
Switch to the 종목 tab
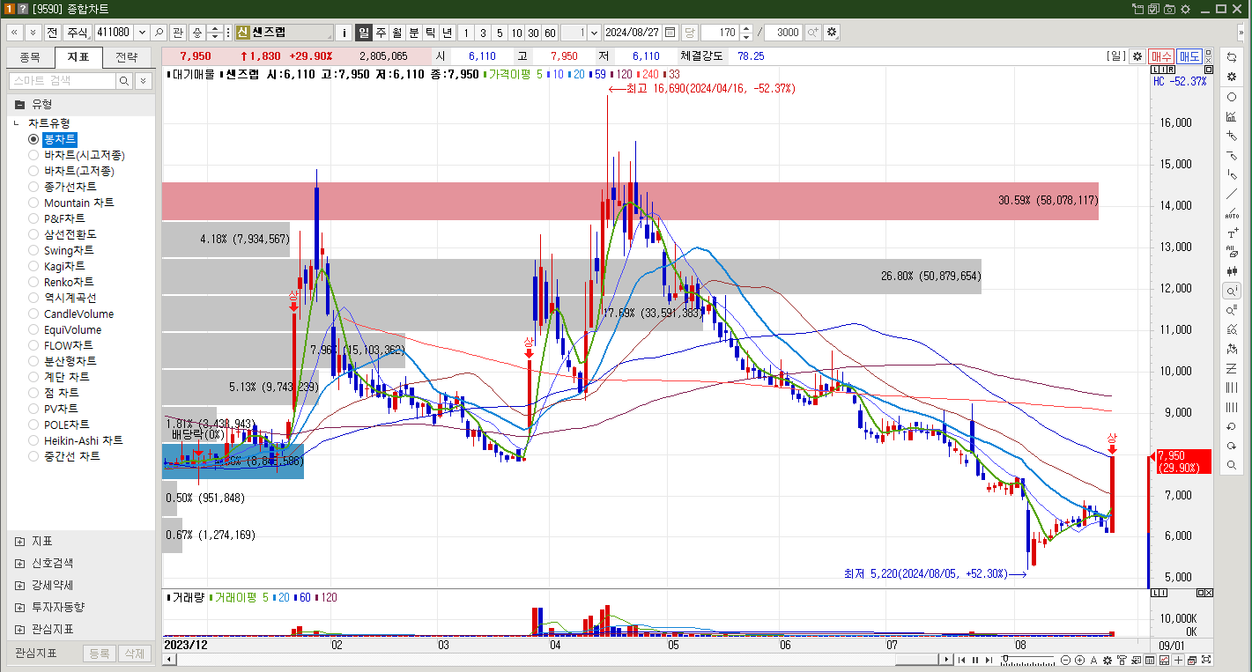[x=30, y=58]
